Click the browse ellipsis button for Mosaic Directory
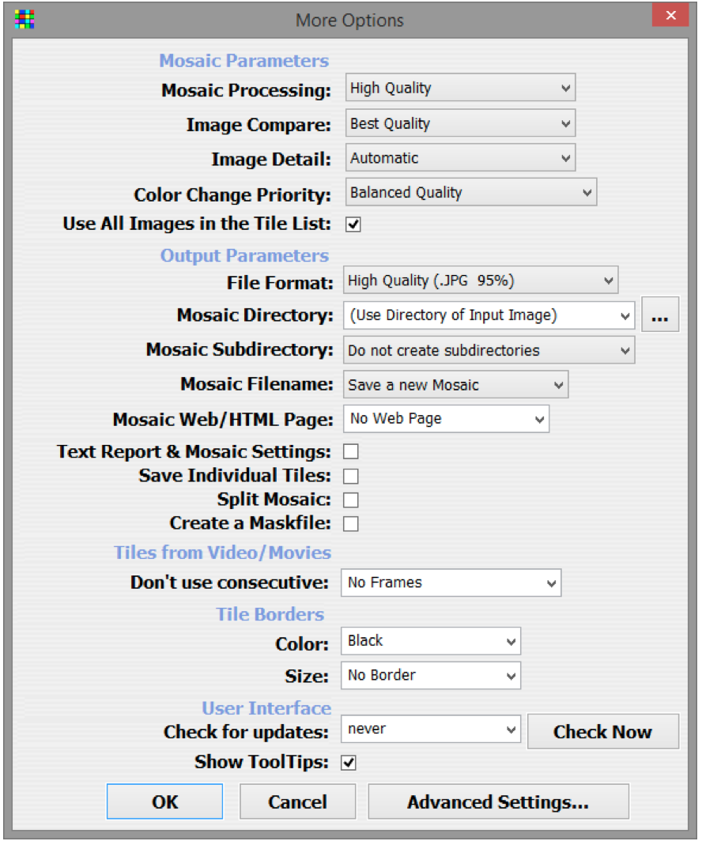Image resolution: width=702 pixels, height=841 pixels. tap(660, 315)
